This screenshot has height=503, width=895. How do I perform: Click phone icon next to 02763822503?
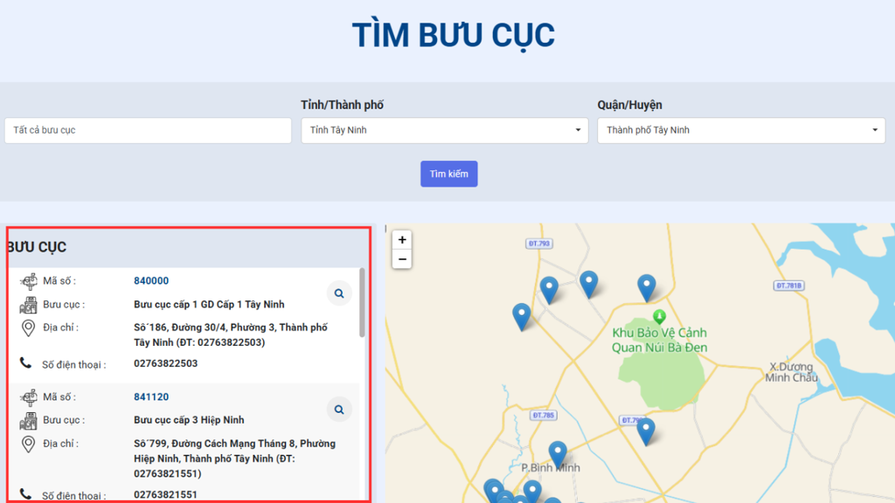point(26,364)
